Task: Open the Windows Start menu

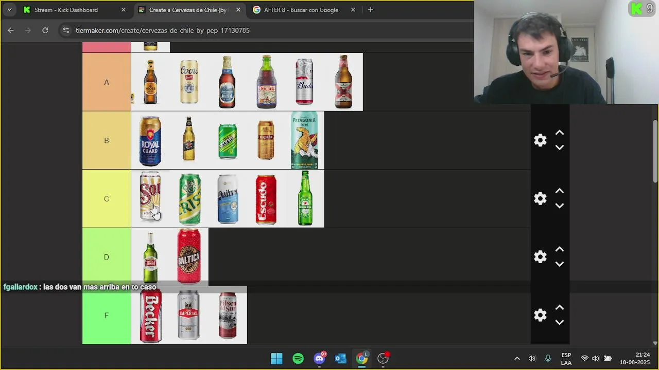Action: click(x=276, y=358)
